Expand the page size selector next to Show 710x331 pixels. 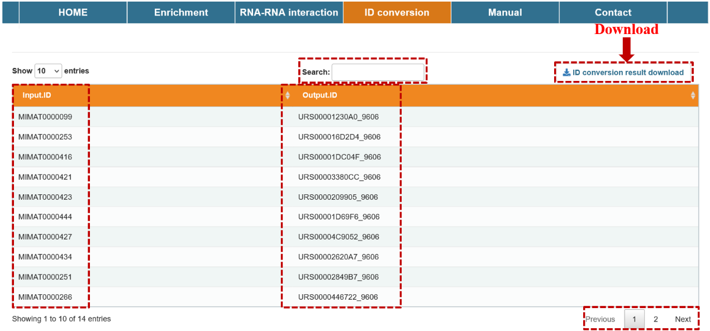(x=48, y=70)
